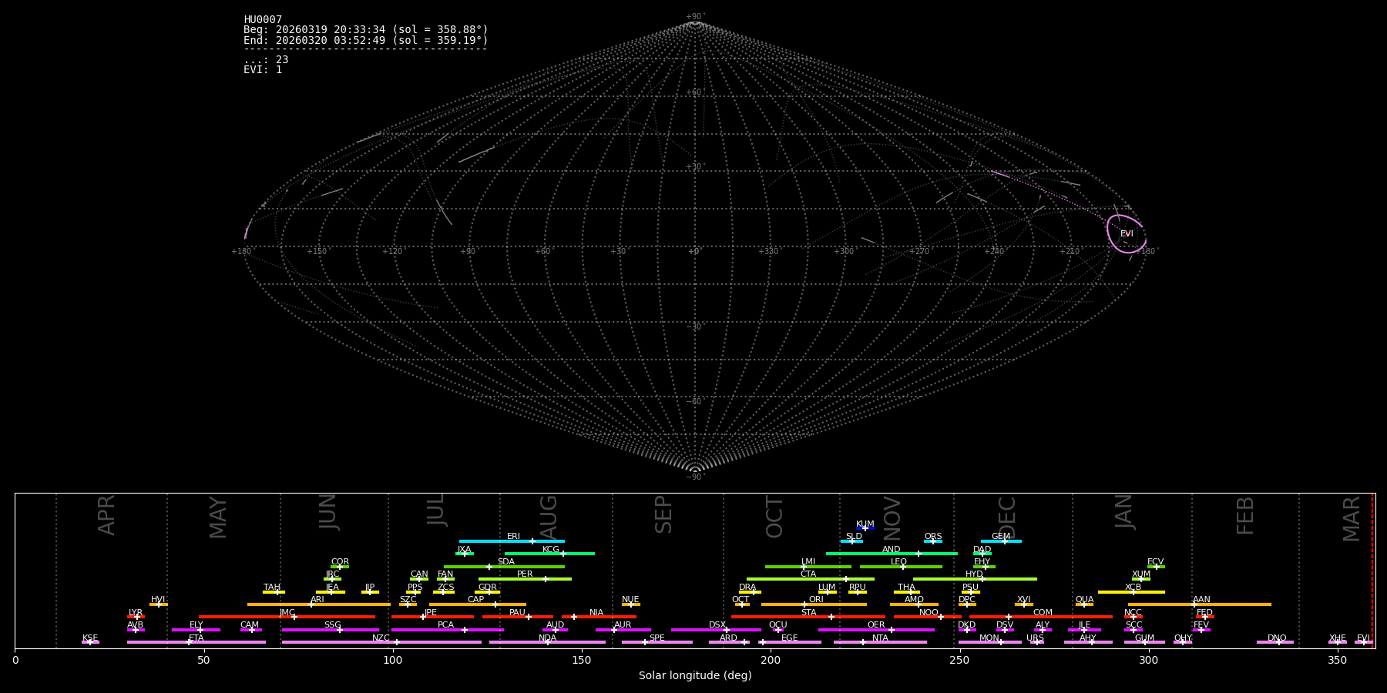Click the AND green activity bar
Screen dimensions: 1387x693
[892, 554]
